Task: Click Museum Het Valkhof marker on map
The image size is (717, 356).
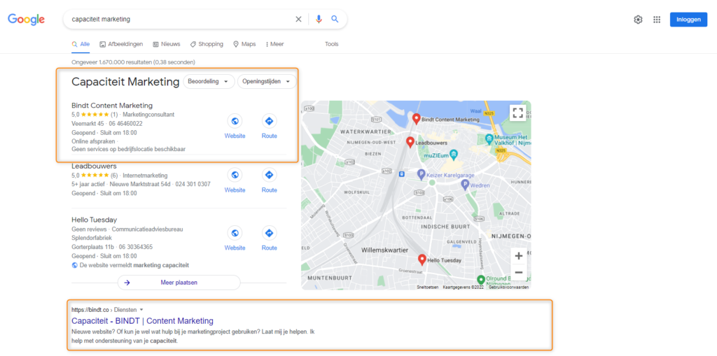Action: click(x=489, y=138)
